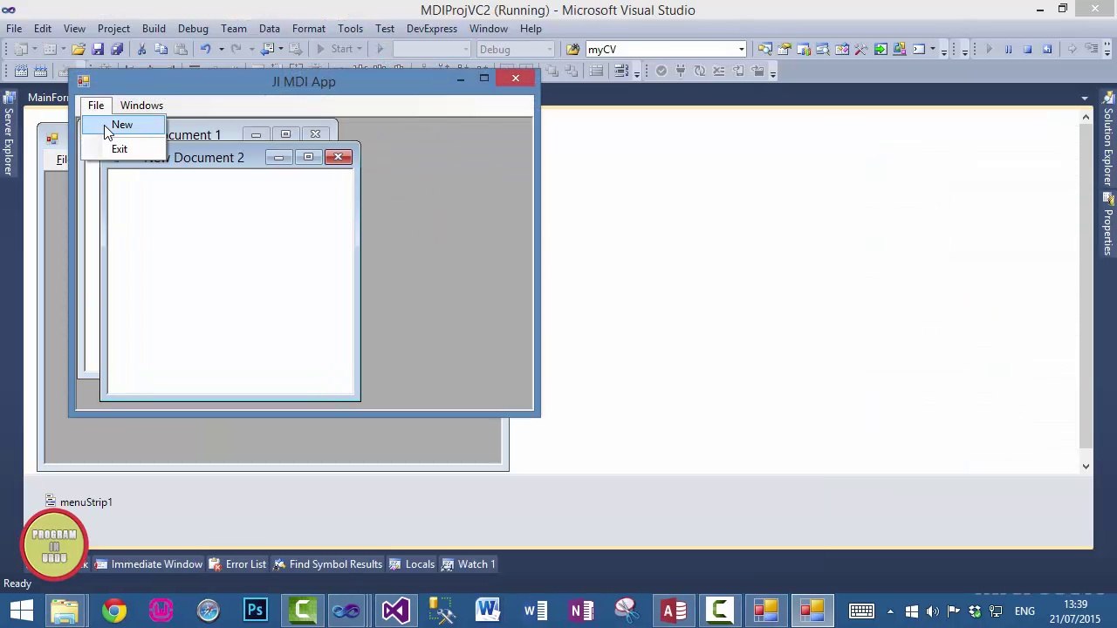The image size is (1117, 628).
Task: Open the Windows menu in JI MDI App
Action: pyautogui.click(x=141, y=106)
